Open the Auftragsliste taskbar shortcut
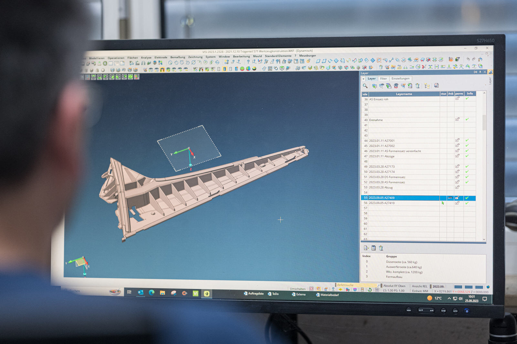This screenshot has height=344, width=517. pos(254,293)
